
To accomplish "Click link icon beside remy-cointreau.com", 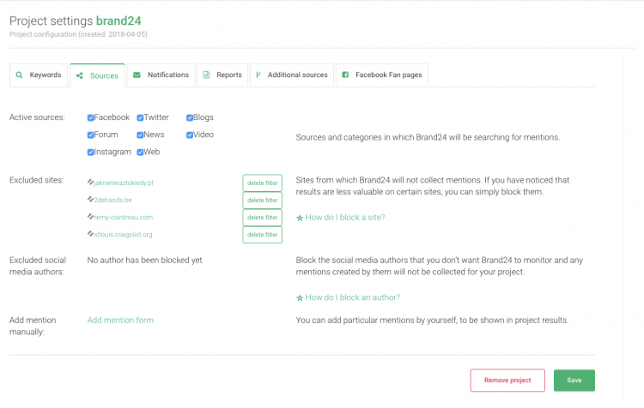I will (x=90, y=217).
